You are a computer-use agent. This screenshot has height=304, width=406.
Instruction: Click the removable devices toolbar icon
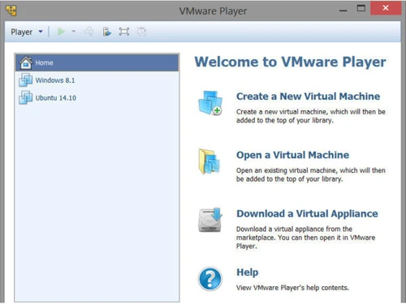[x=106, y=32]
